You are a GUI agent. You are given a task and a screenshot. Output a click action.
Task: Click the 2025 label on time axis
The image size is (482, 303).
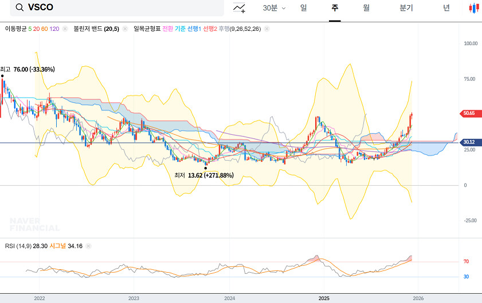pos(324,298)
